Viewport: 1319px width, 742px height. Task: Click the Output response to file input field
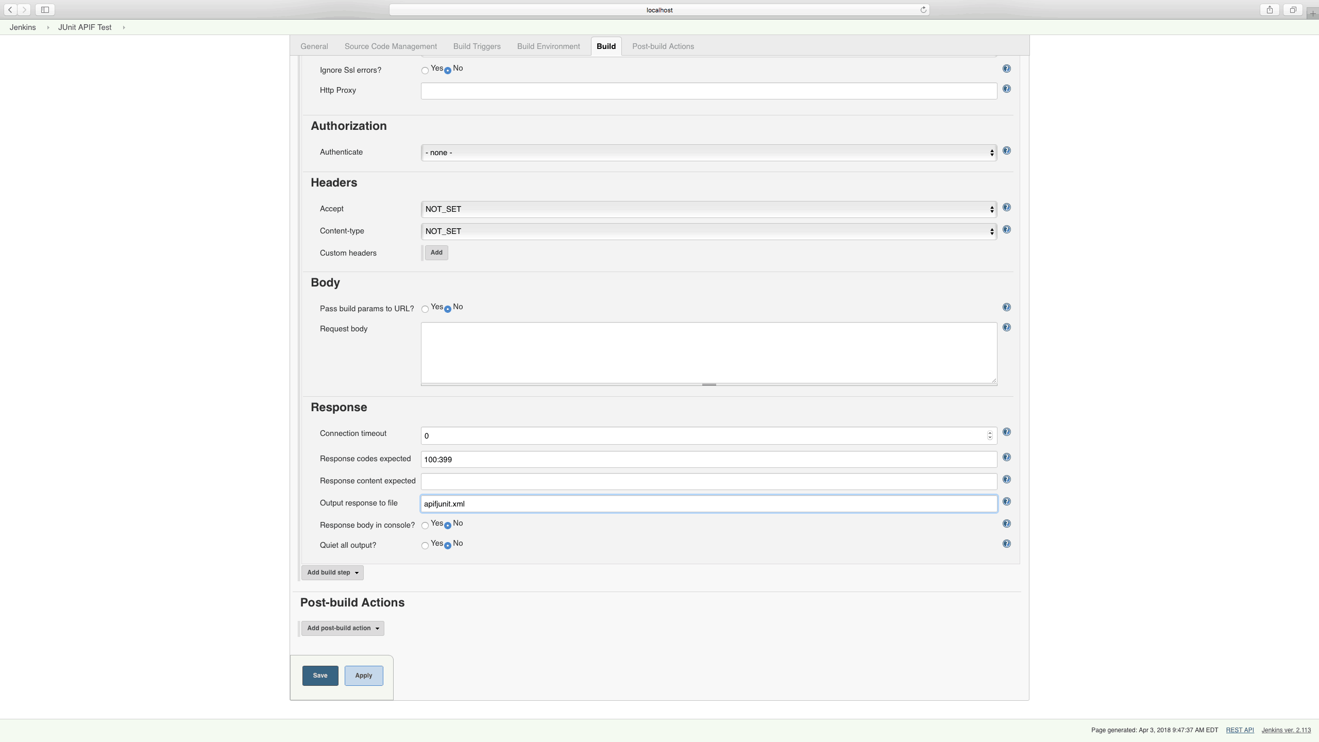709,503
